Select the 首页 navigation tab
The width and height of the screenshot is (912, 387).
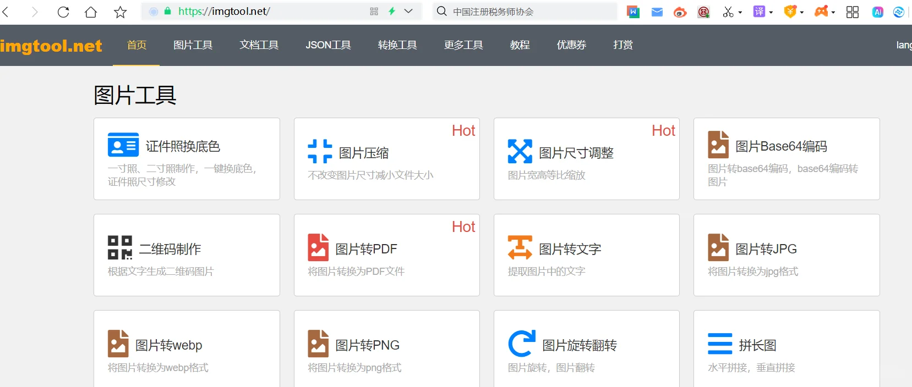136,45
